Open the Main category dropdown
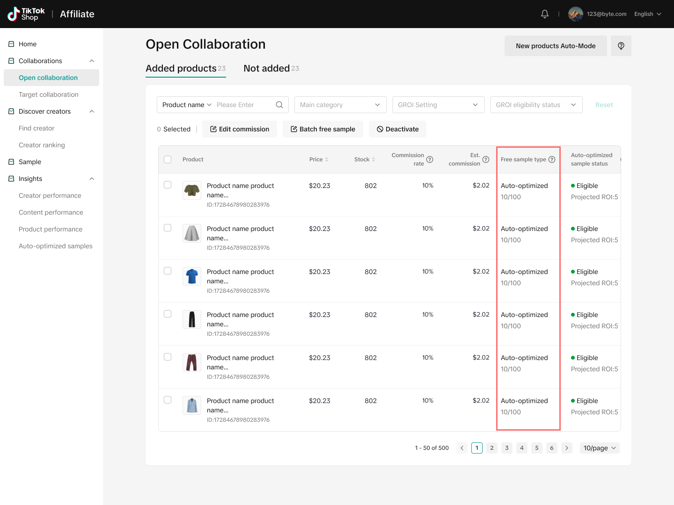 coord(340,105)
